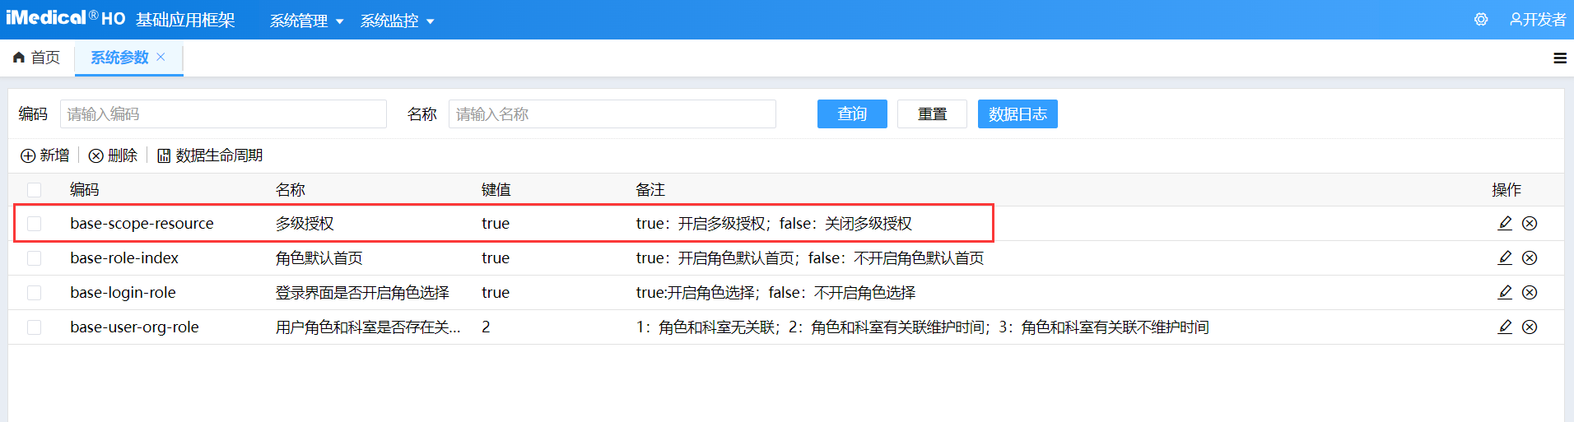The height and width of the screenshot is (422, 1574).
Task: Focus the 编码 code input field
Action: pyautogui.click(x=223, y=114)
